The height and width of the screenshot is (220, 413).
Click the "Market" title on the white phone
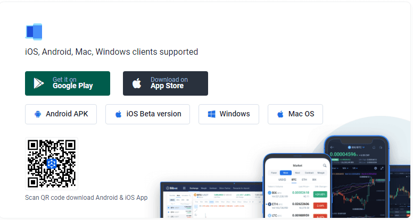click(298, 165)
